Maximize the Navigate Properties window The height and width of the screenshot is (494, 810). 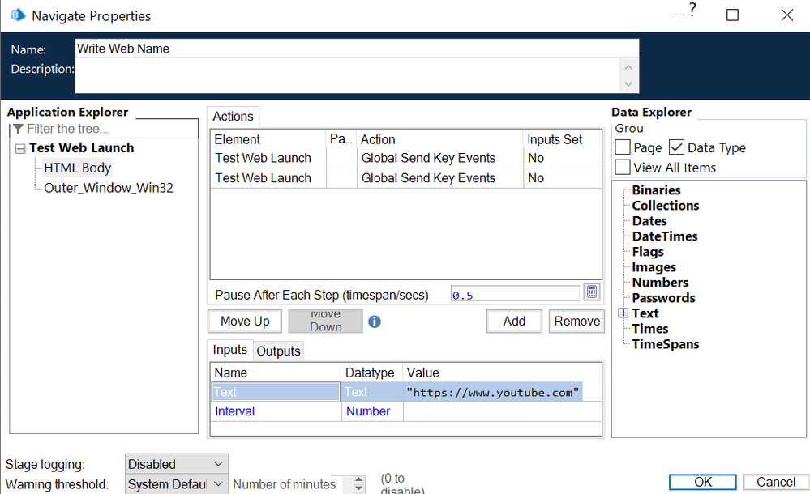click(732, 15)
